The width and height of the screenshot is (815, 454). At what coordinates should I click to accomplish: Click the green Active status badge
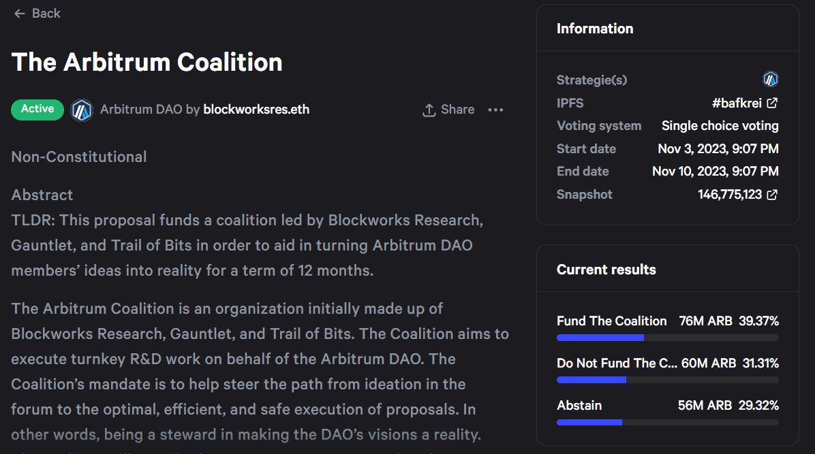(37, 110)
